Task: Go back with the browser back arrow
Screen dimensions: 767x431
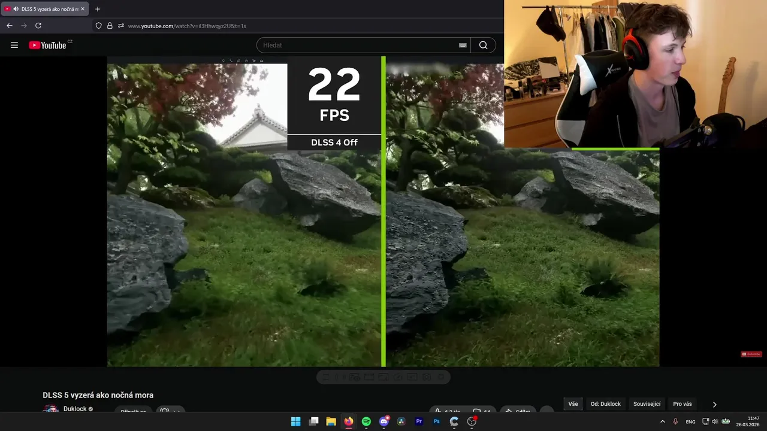Action: pyautogui.click(x=9, y=26)
